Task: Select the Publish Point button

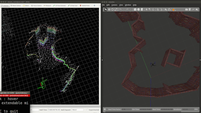Action: point(84,6)
